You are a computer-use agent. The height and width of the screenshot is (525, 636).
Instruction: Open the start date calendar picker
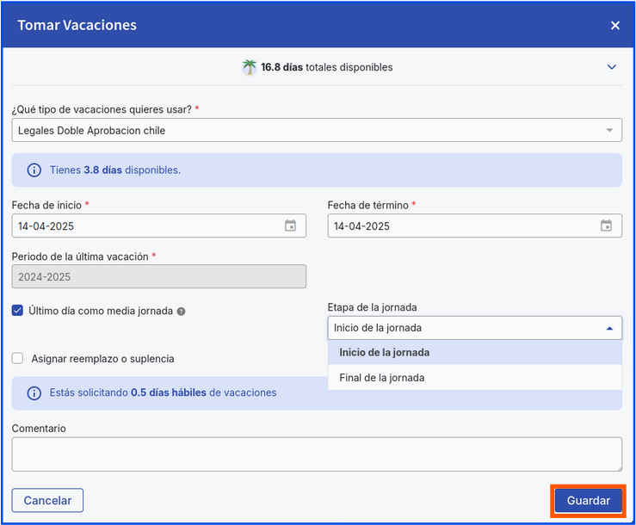(x=290, y=226)
